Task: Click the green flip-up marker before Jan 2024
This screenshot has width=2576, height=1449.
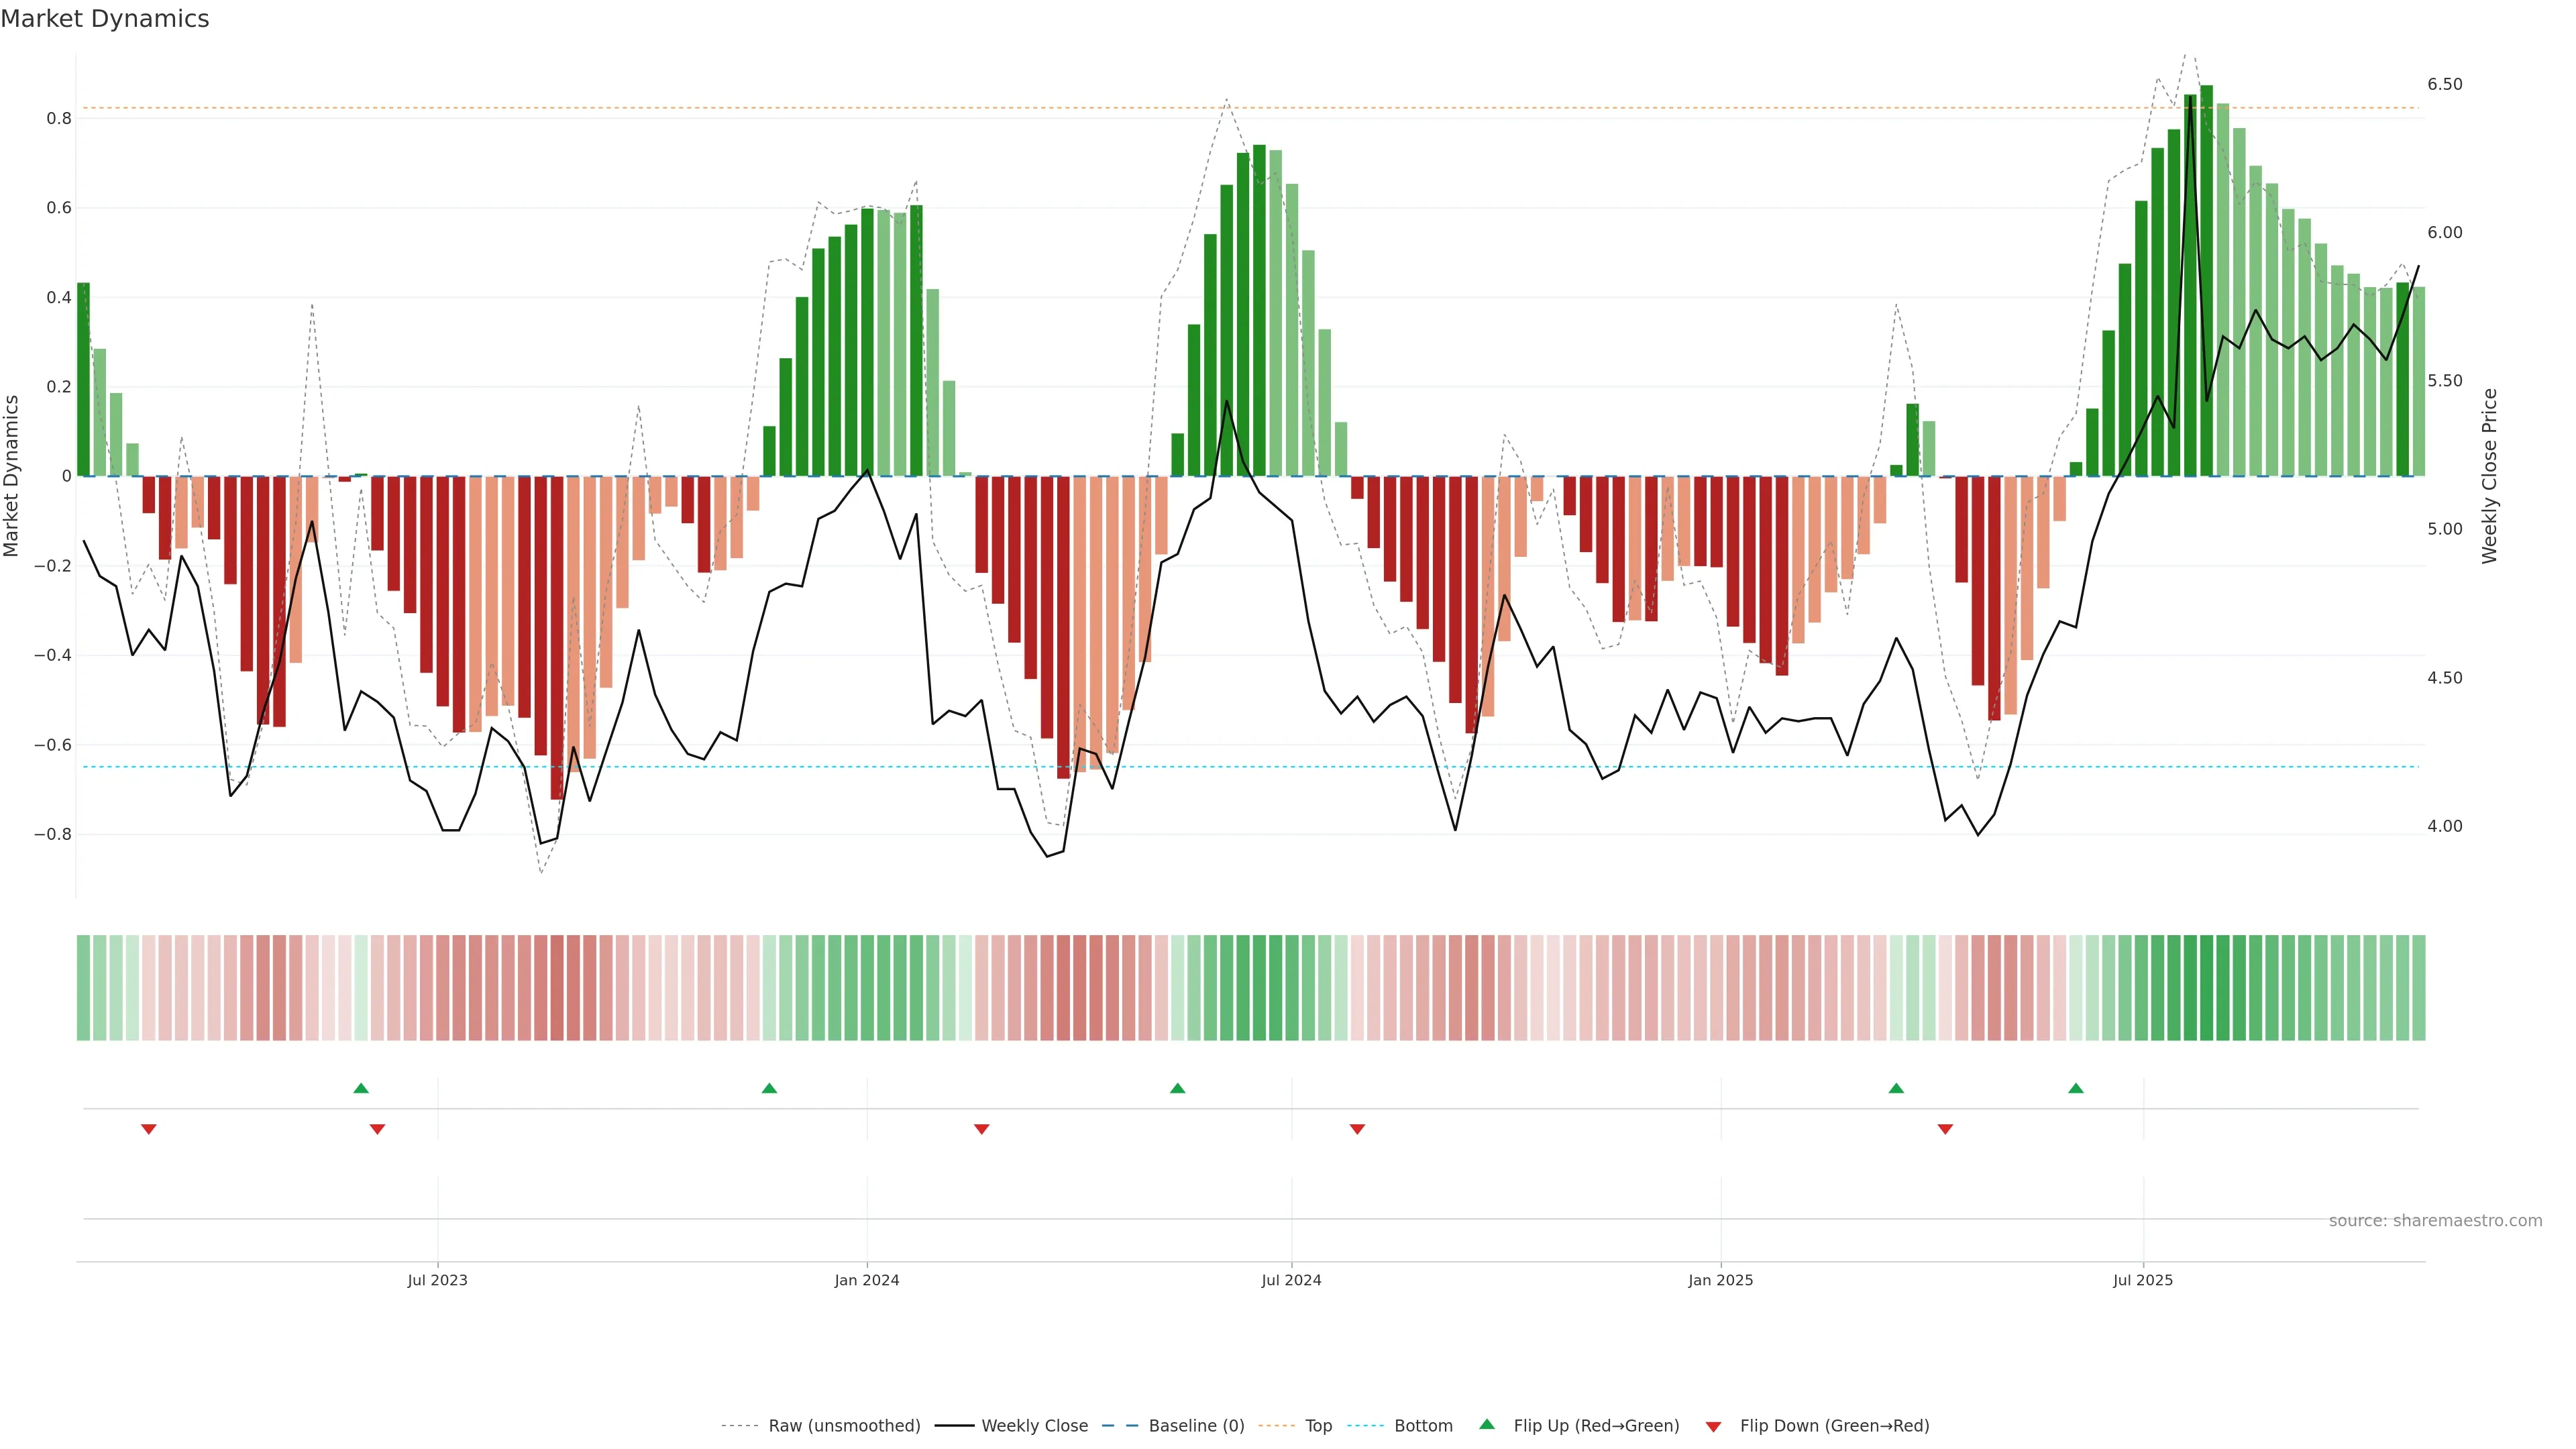Action: [769, 1088]
